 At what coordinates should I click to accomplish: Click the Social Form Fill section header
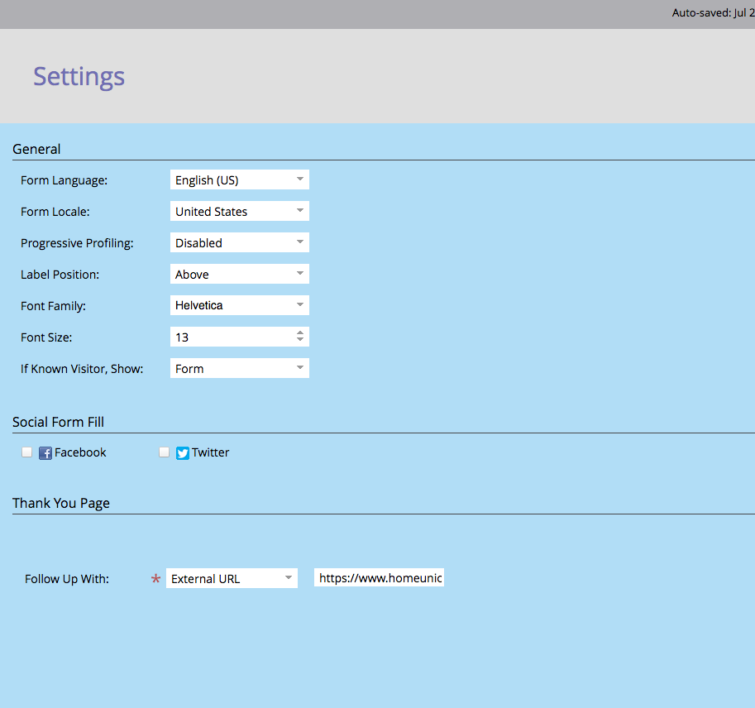point(58,422)
